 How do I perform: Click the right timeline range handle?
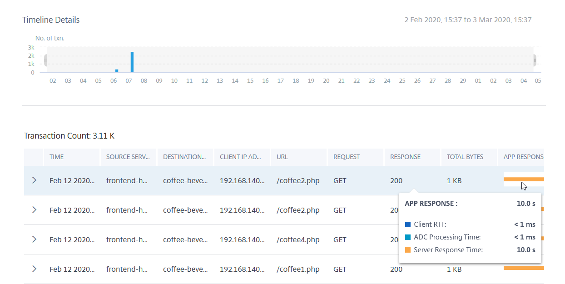[535, 60]
